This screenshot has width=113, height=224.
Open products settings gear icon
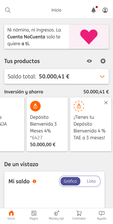(x=103, y=61)
